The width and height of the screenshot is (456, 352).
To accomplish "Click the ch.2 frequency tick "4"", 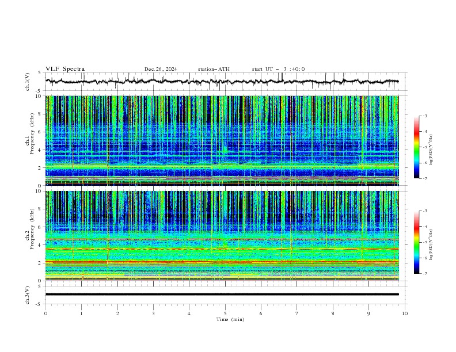I will (40, 245).
